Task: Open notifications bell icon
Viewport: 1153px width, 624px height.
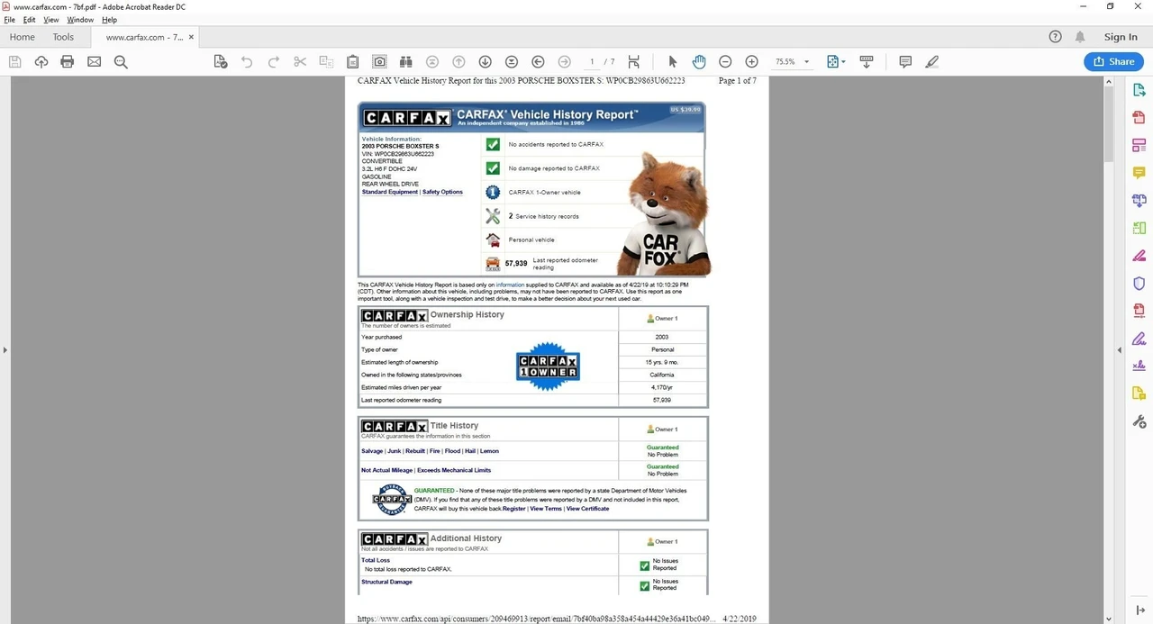Action: [1080, 37]
